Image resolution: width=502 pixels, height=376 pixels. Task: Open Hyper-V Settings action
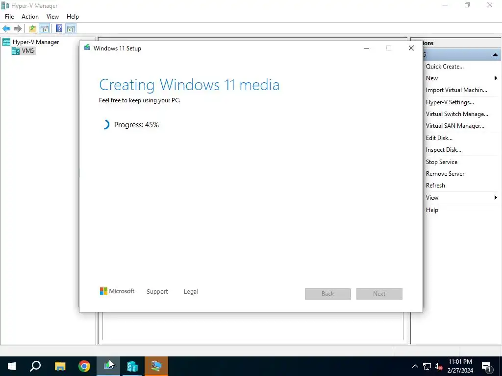450,102
